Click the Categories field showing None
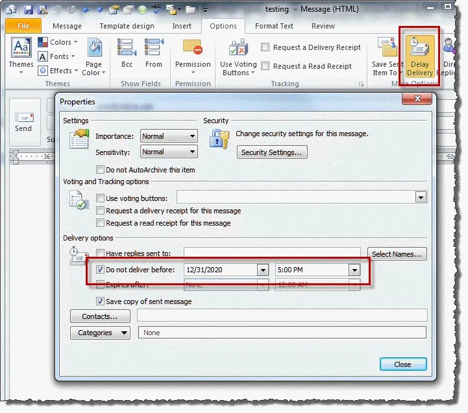 [282, 332]
